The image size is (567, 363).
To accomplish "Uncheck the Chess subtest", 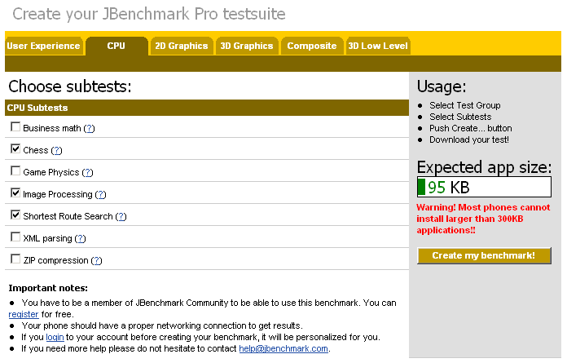I will tap(15, 149).
